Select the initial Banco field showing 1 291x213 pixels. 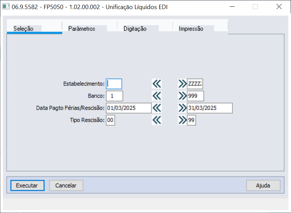(114, 96)
